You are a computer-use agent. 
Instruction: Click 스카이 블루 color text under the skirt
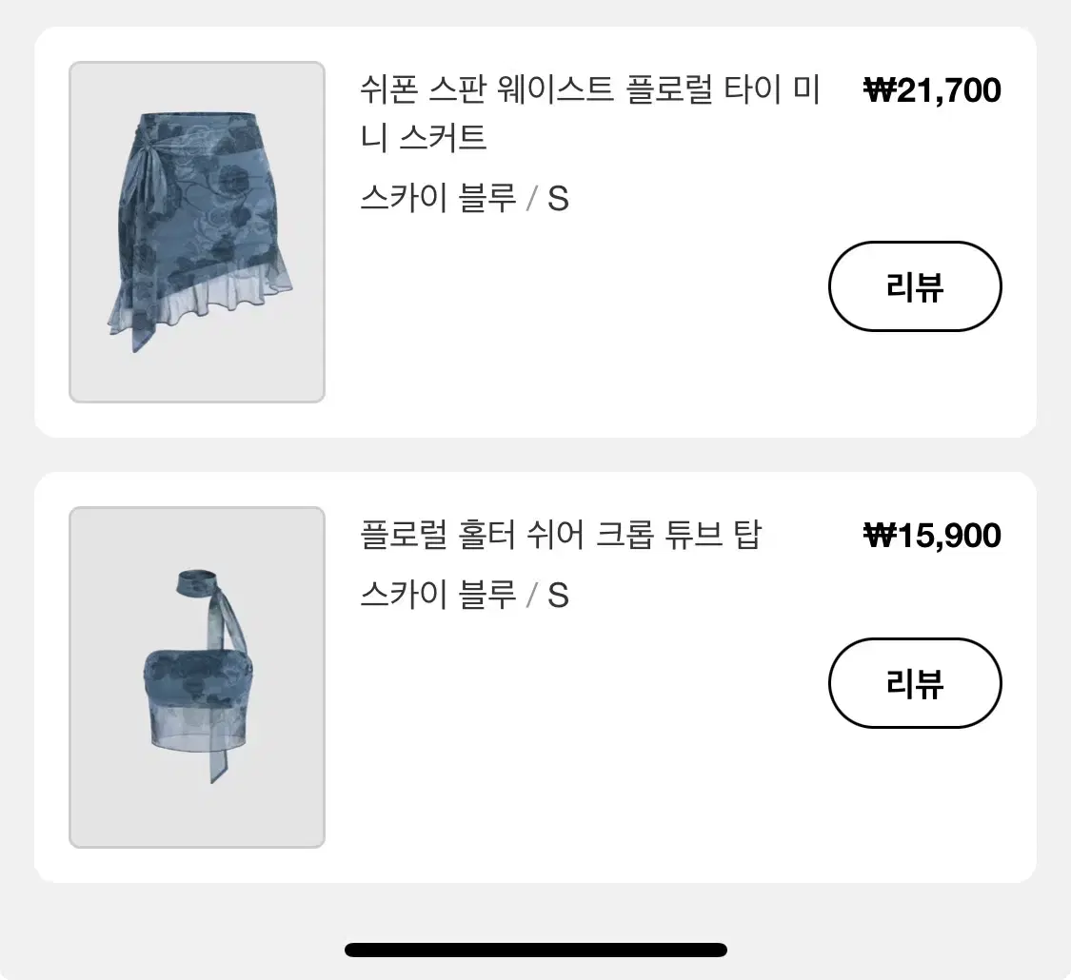(x=438, y=198)
